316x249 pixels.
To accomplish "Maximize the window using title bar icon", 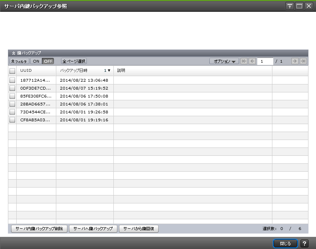I will coord(299,6).
